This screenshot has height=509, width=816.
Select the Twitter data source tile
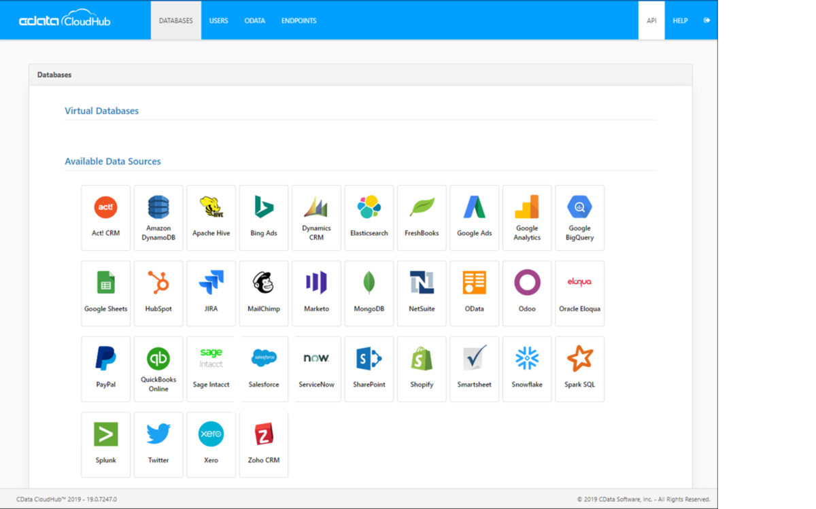(158, 444)
